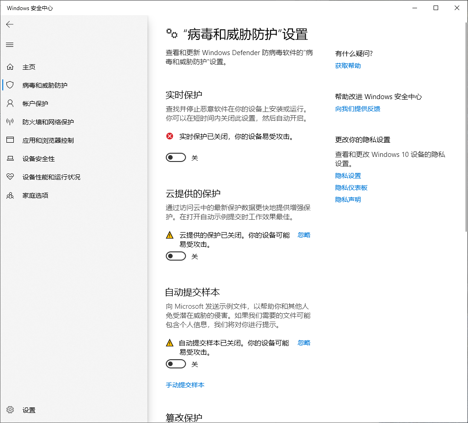Click the 向我们提供反馈 link
This screenshot has height=423, width=468.
(x=358, y=109)
